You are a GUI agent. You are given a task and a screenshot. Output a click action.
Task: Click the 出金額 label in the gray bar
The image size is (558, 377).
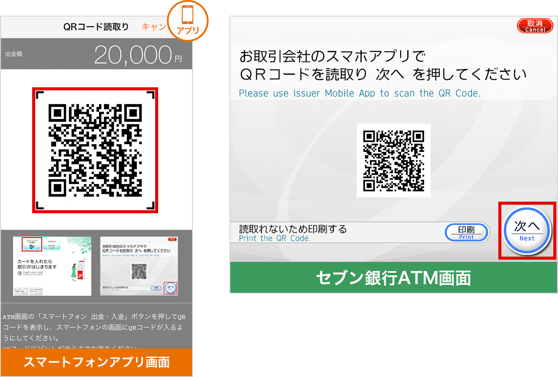pos(14,54)
